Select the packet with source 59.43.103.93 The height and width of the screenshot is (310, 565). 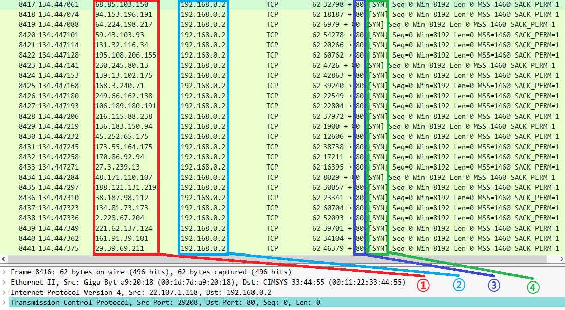282,35
